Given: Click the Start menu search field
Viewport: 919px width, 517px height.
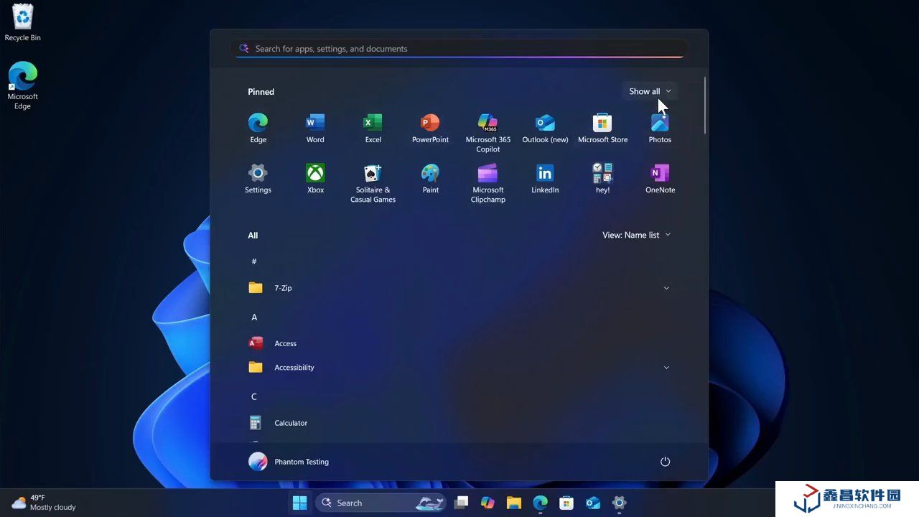Looking at the screenshot, I should (x=459, y=49).
